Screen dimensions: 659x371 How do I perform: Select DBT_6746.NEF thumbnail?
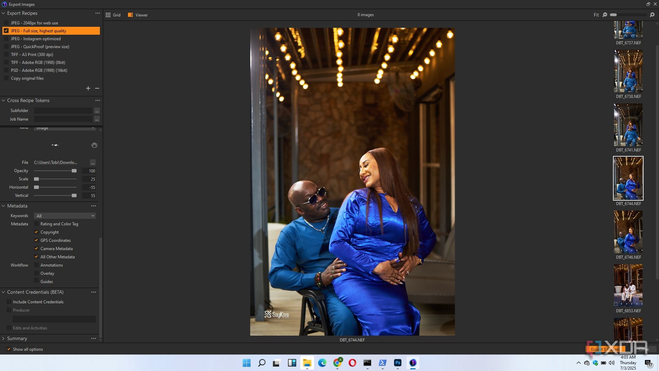628,232
